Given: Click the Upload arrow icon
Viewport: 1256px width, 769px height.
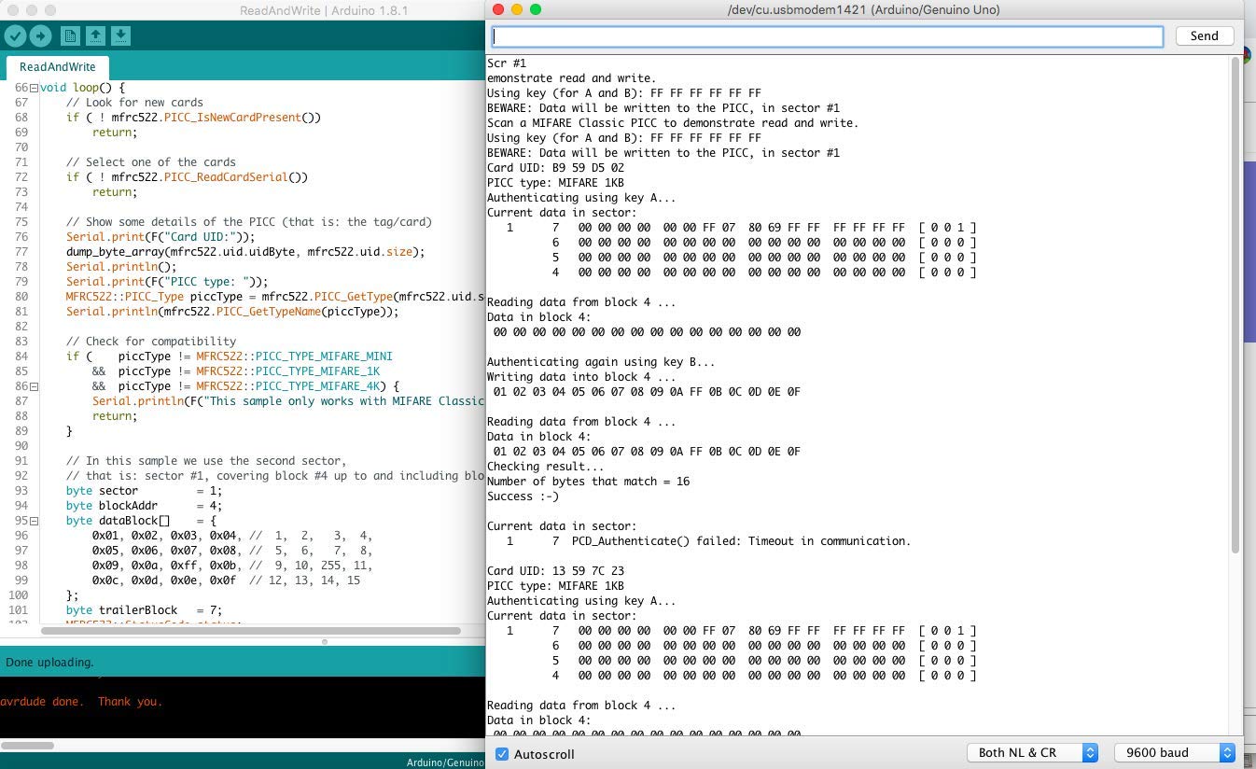Looking at the screenshot, I should point(40,36).
